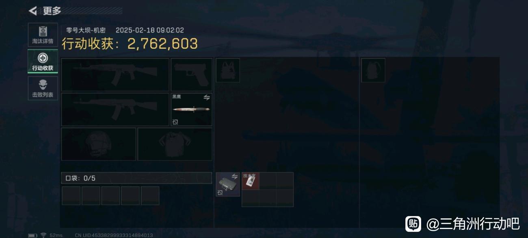Select the backpack slot icon
The image size is (528, 238).
(373, 70)
